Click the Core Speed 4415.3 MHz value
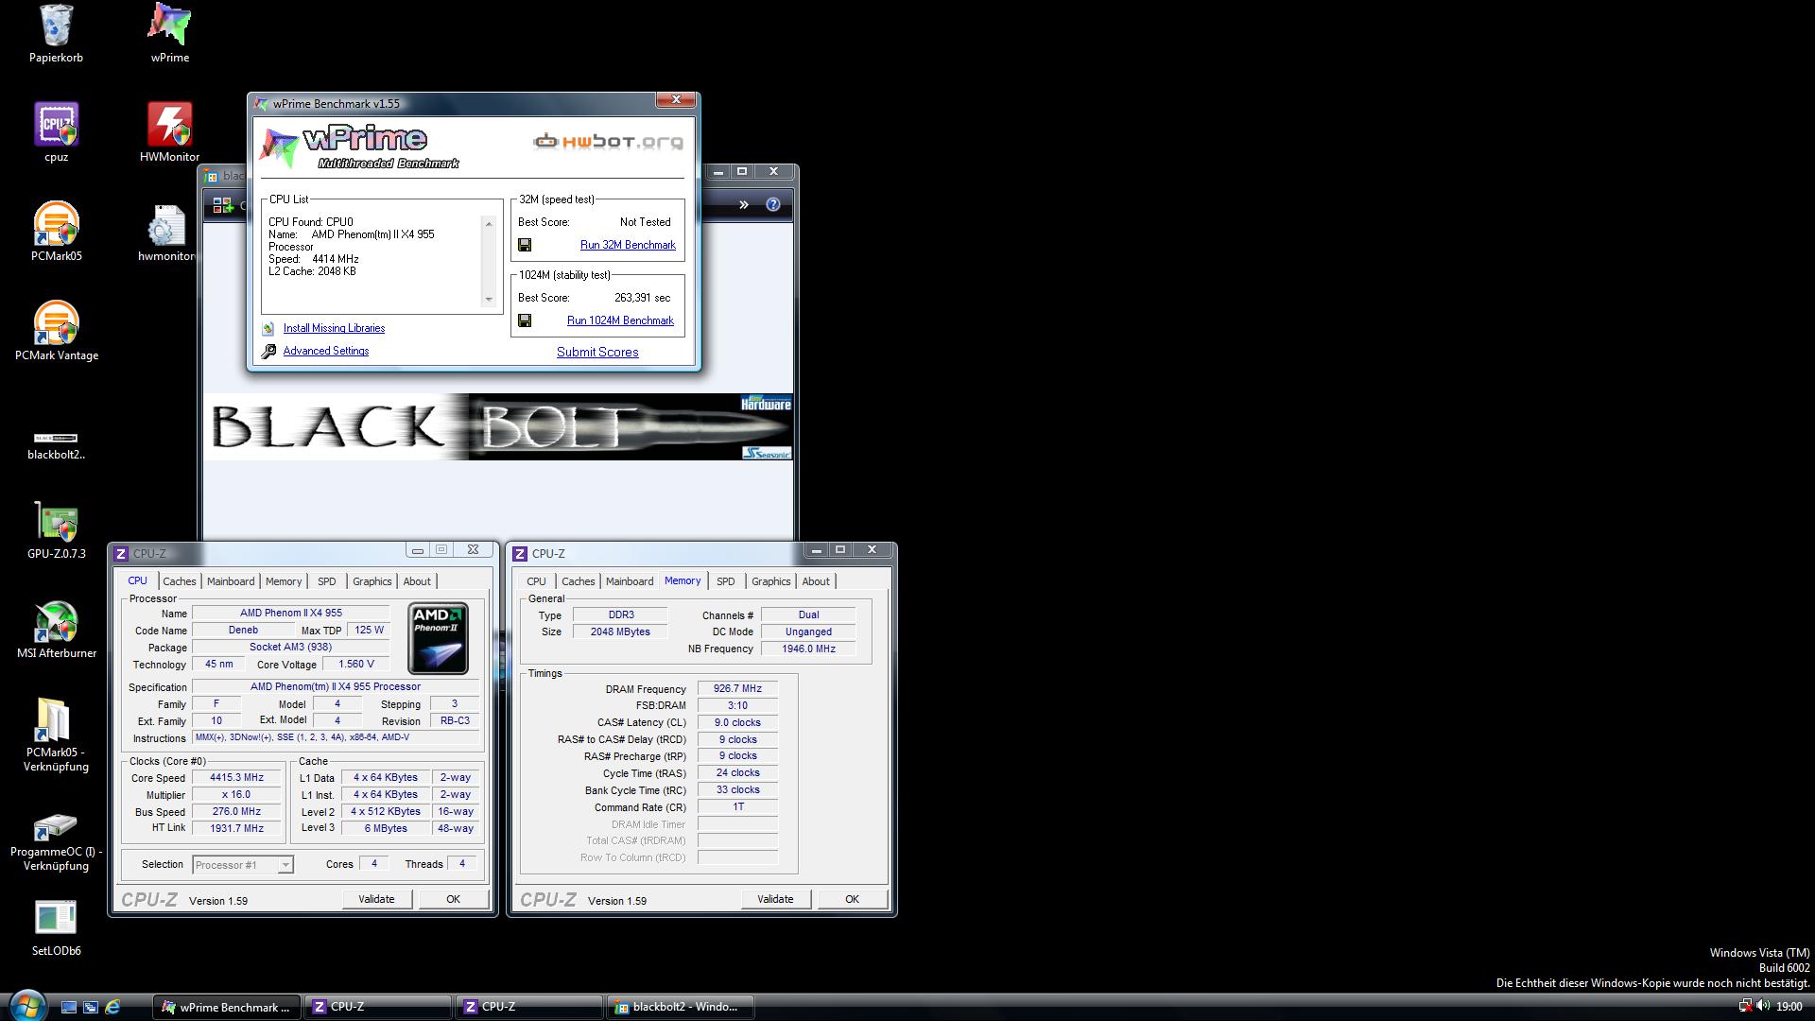Image resolution: width=1815 pixels, height=1021 pixels. [236, 778]
